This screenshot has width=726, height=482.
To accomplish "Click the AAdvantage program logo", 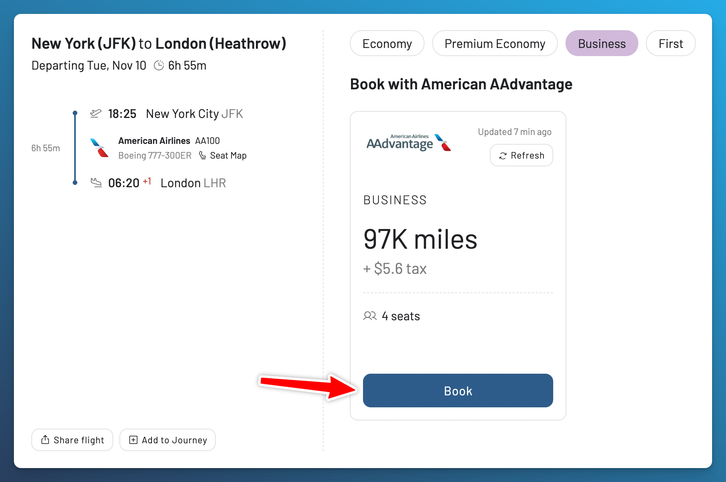I will coord(409,143).
